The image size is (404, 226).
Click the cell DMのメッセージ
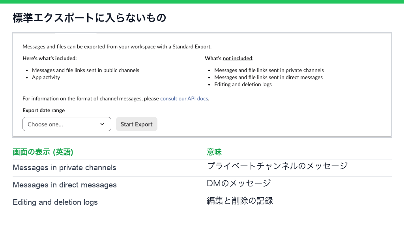pyautogui.click(x=239, y=183)
